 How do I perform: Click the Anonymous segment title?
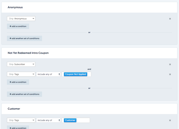coord(15,7)
